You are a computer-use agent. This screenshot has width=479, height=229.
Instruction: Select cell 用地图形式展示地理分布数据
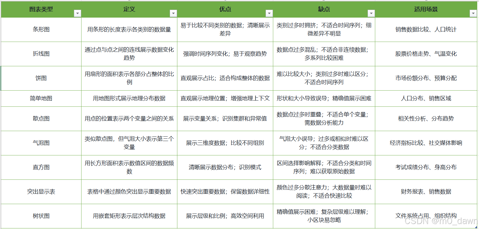click(x=129, y=99)
